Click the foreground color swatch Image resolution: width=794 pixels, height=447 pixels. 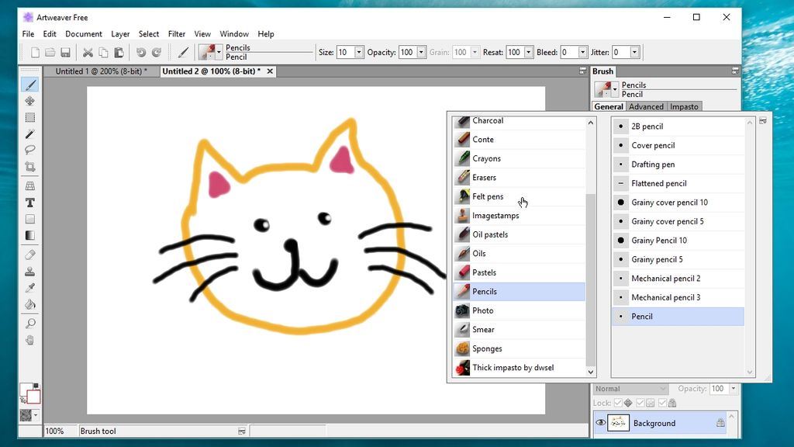(26, 390)
